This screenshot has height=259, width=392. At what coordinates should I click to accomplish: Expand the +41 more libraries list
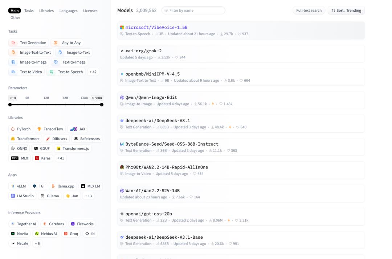pos(61,158)
